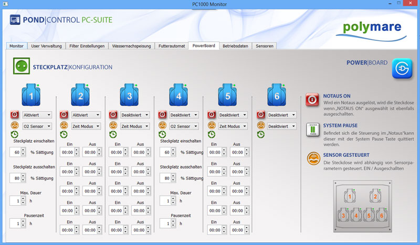
Task: Toggle the red Notaus icon for socket 2
Action: coord(64,115)
